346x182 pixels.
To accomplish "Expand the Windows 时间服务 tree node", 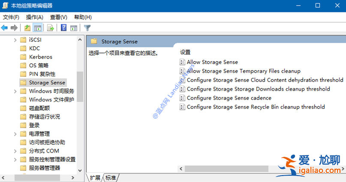I will coord(15,91).
